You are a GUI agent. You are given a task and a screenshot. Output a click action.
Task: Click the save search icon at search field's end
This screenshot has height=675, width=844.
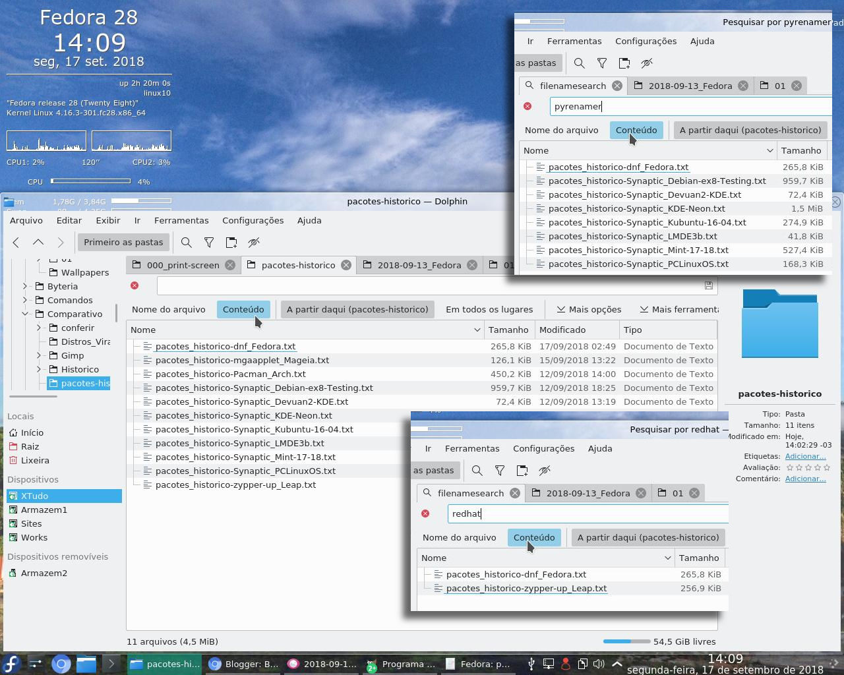(x=709, y=285)
